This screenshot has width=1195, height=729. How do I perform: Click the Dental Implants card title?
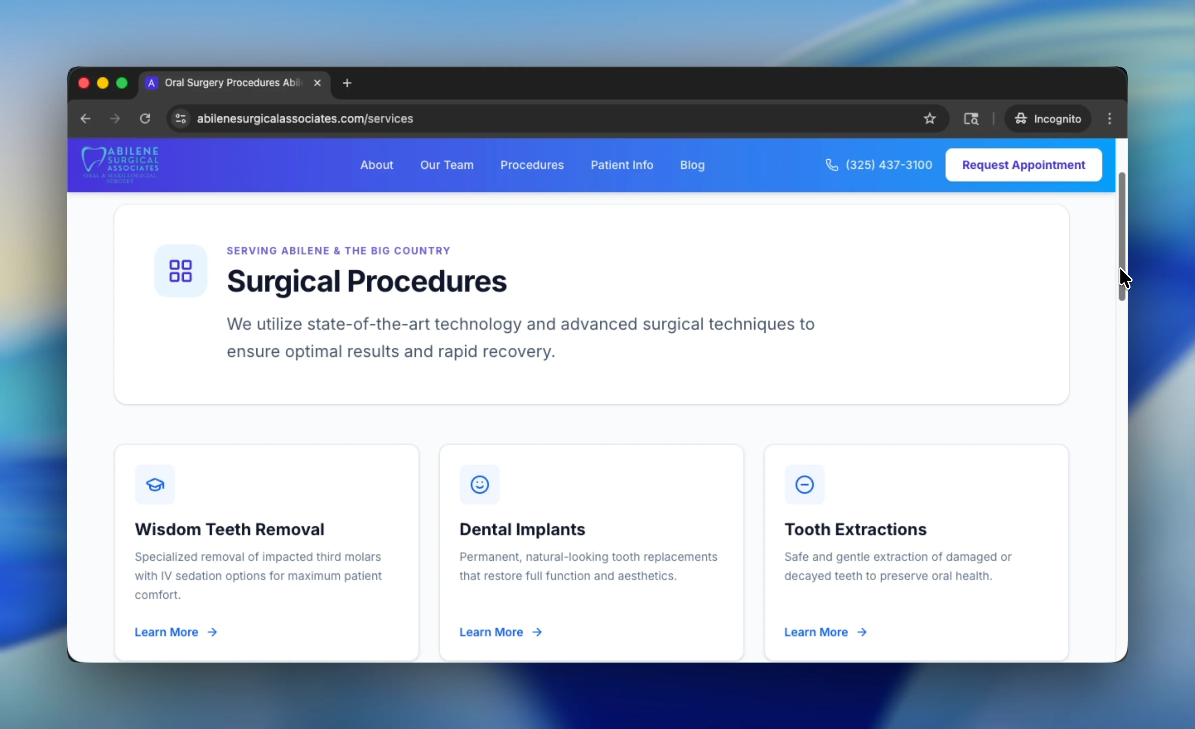(522, 529)
